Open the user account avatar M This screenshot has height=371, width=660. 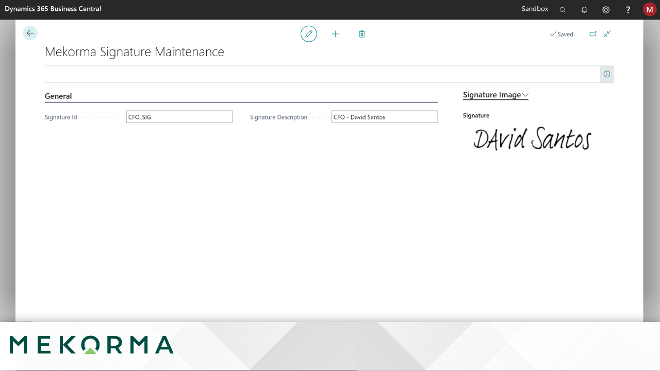point(650,10)
